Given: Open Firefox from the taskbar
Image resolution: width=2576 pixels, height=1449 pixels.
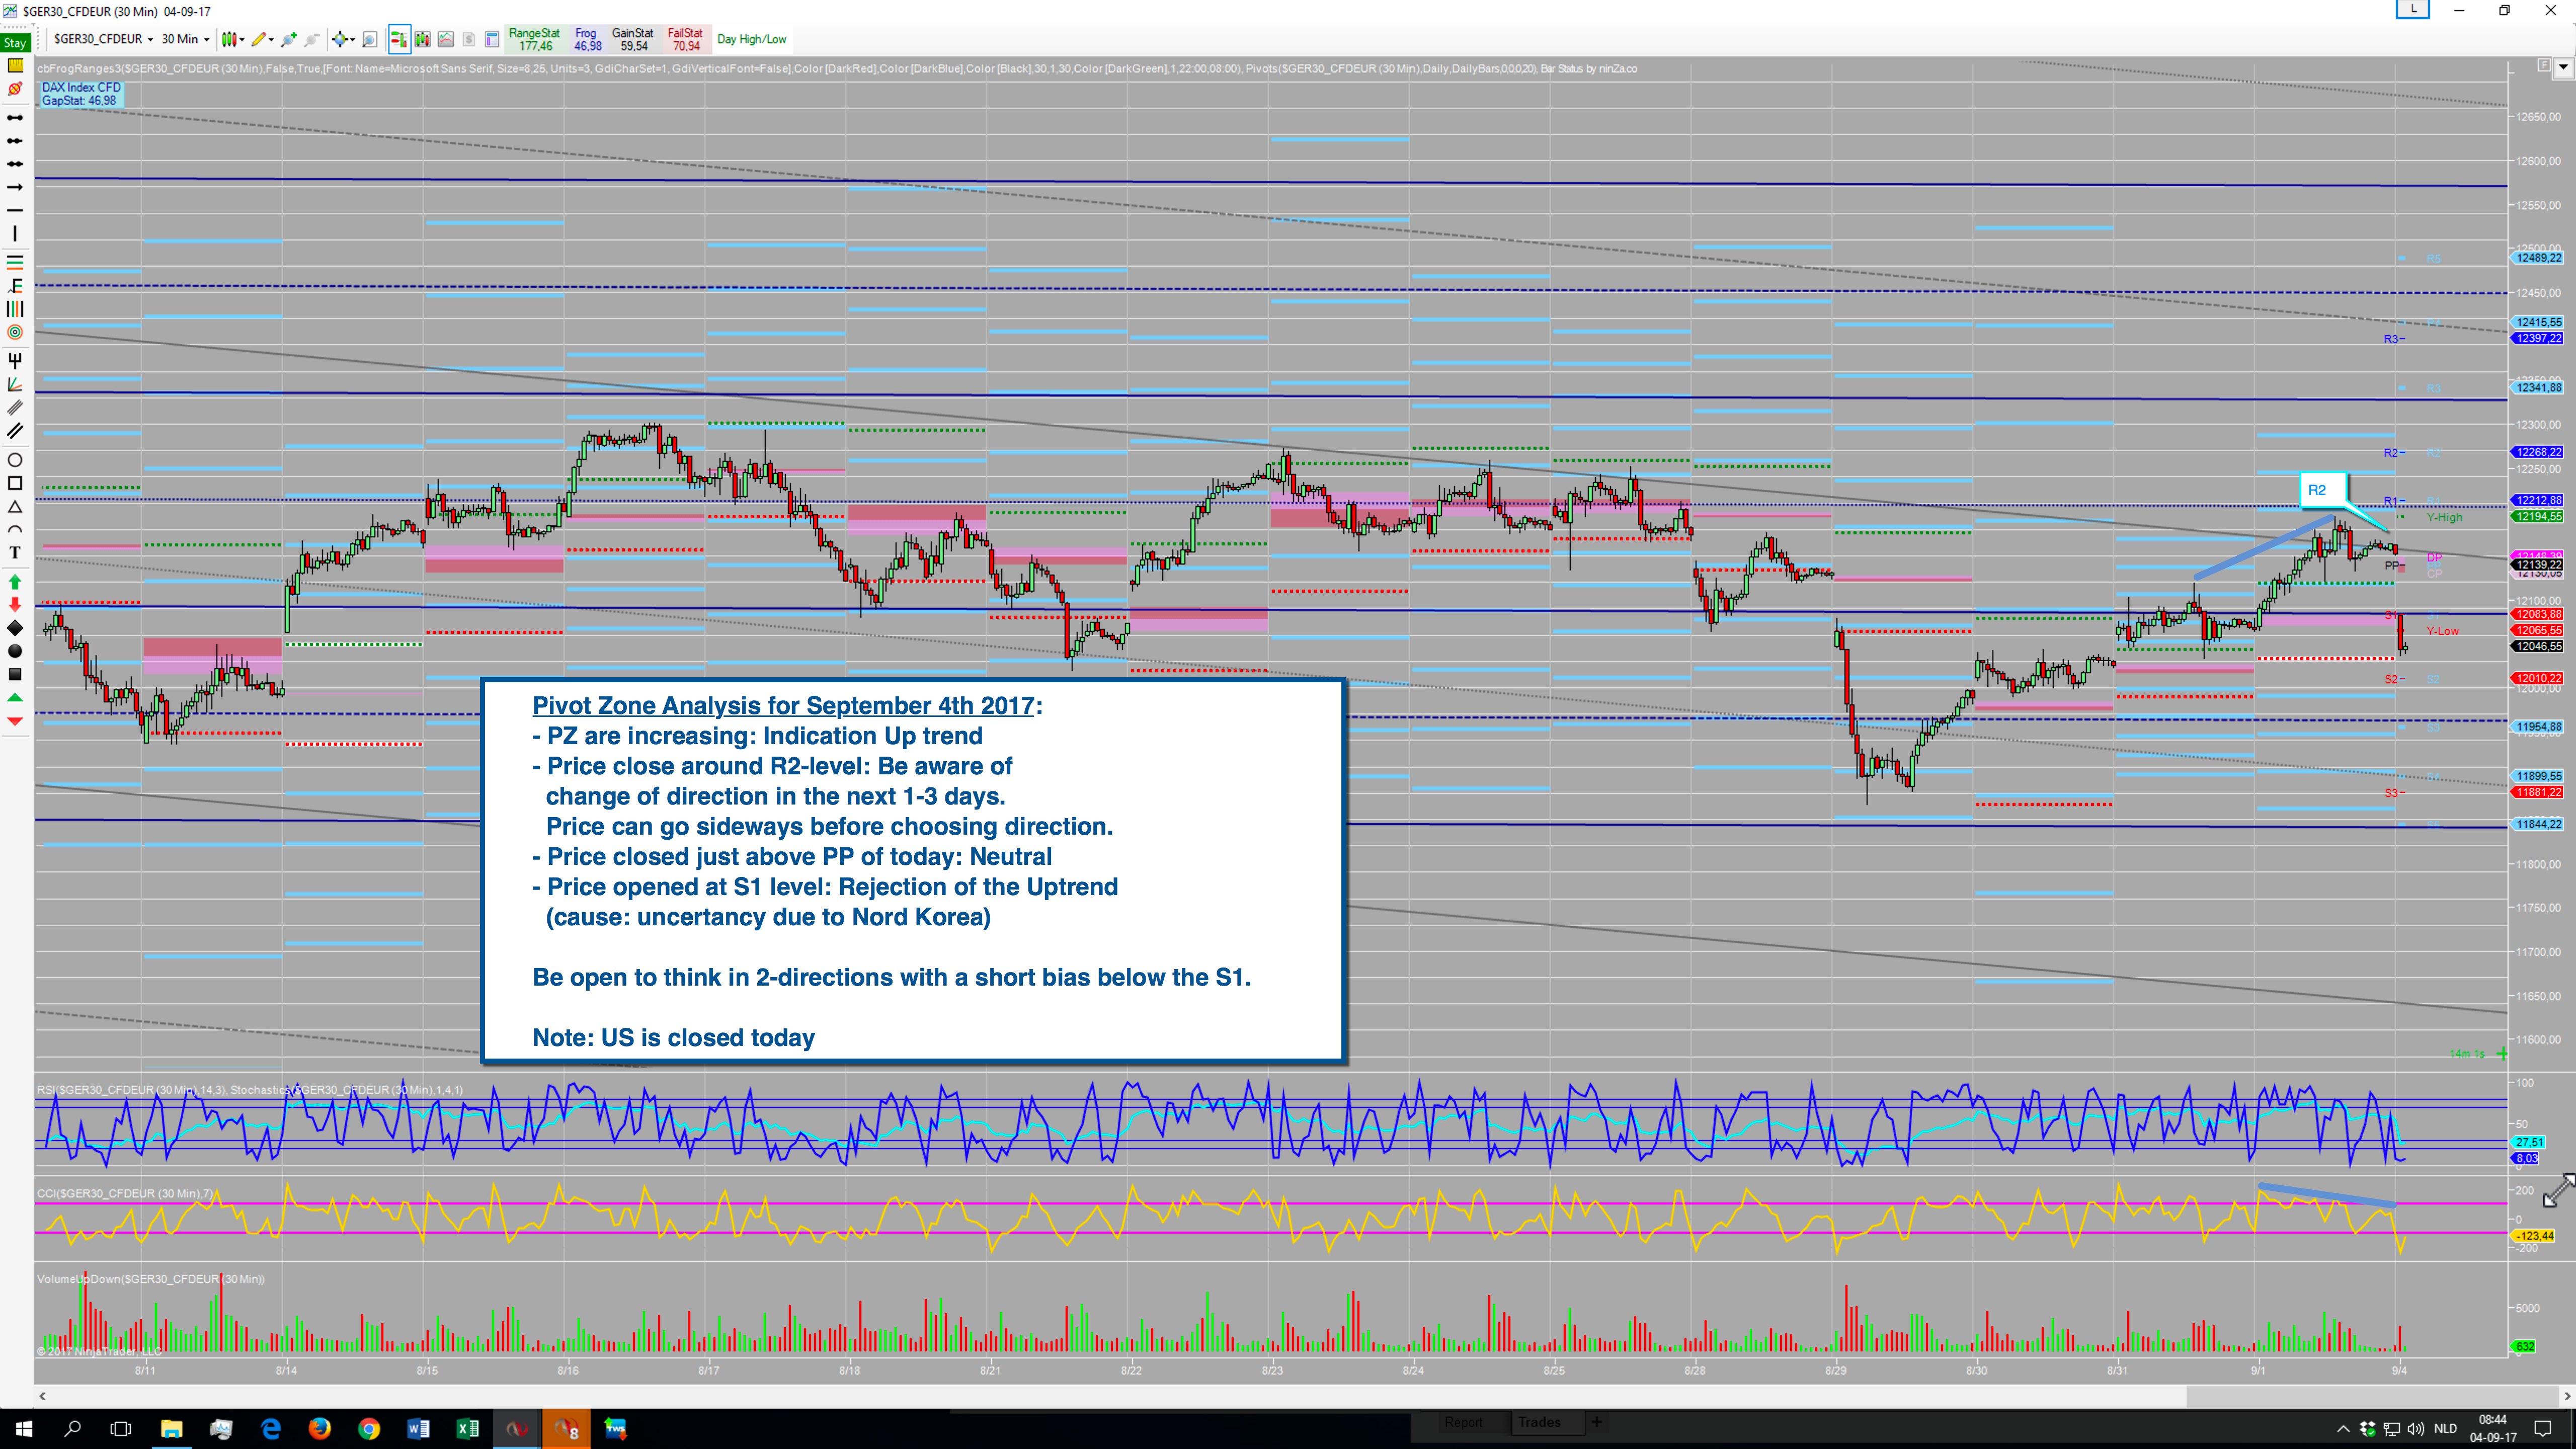Looking at the screenshot, I should (320, 1428).
